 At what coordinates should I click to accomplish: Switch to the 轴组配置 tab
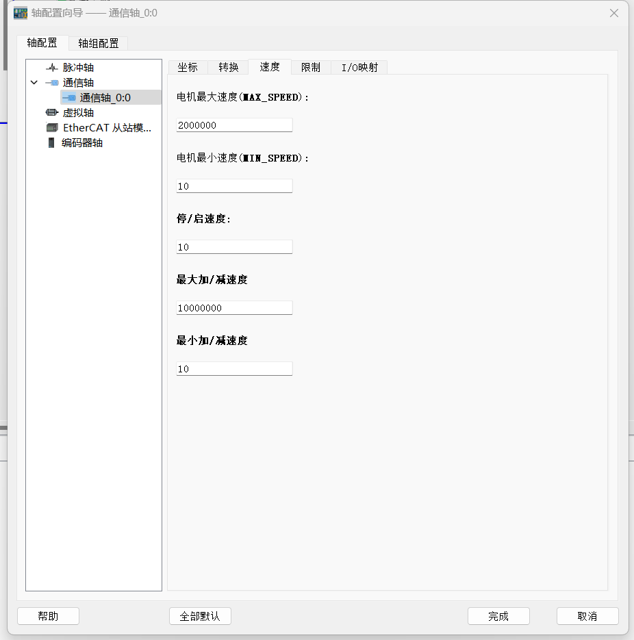coord(99,43)
